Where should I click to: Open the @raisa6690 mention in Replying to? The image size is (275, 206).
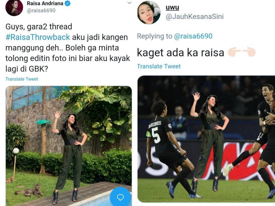(193, 36)
